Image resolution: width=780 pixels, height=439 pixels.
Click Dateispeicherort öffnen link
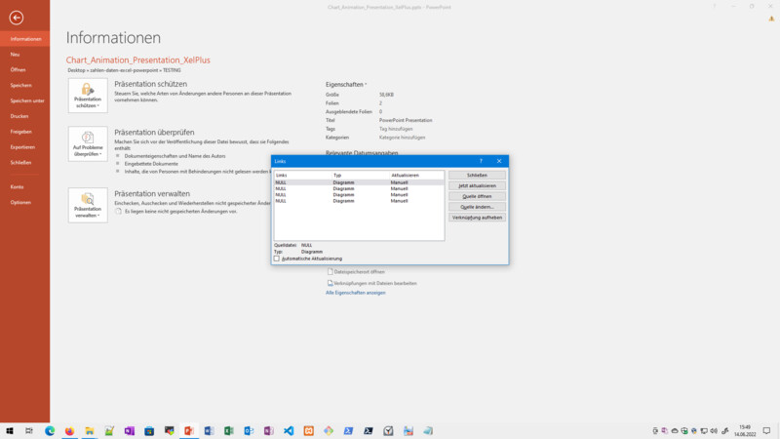pos(356,272)
